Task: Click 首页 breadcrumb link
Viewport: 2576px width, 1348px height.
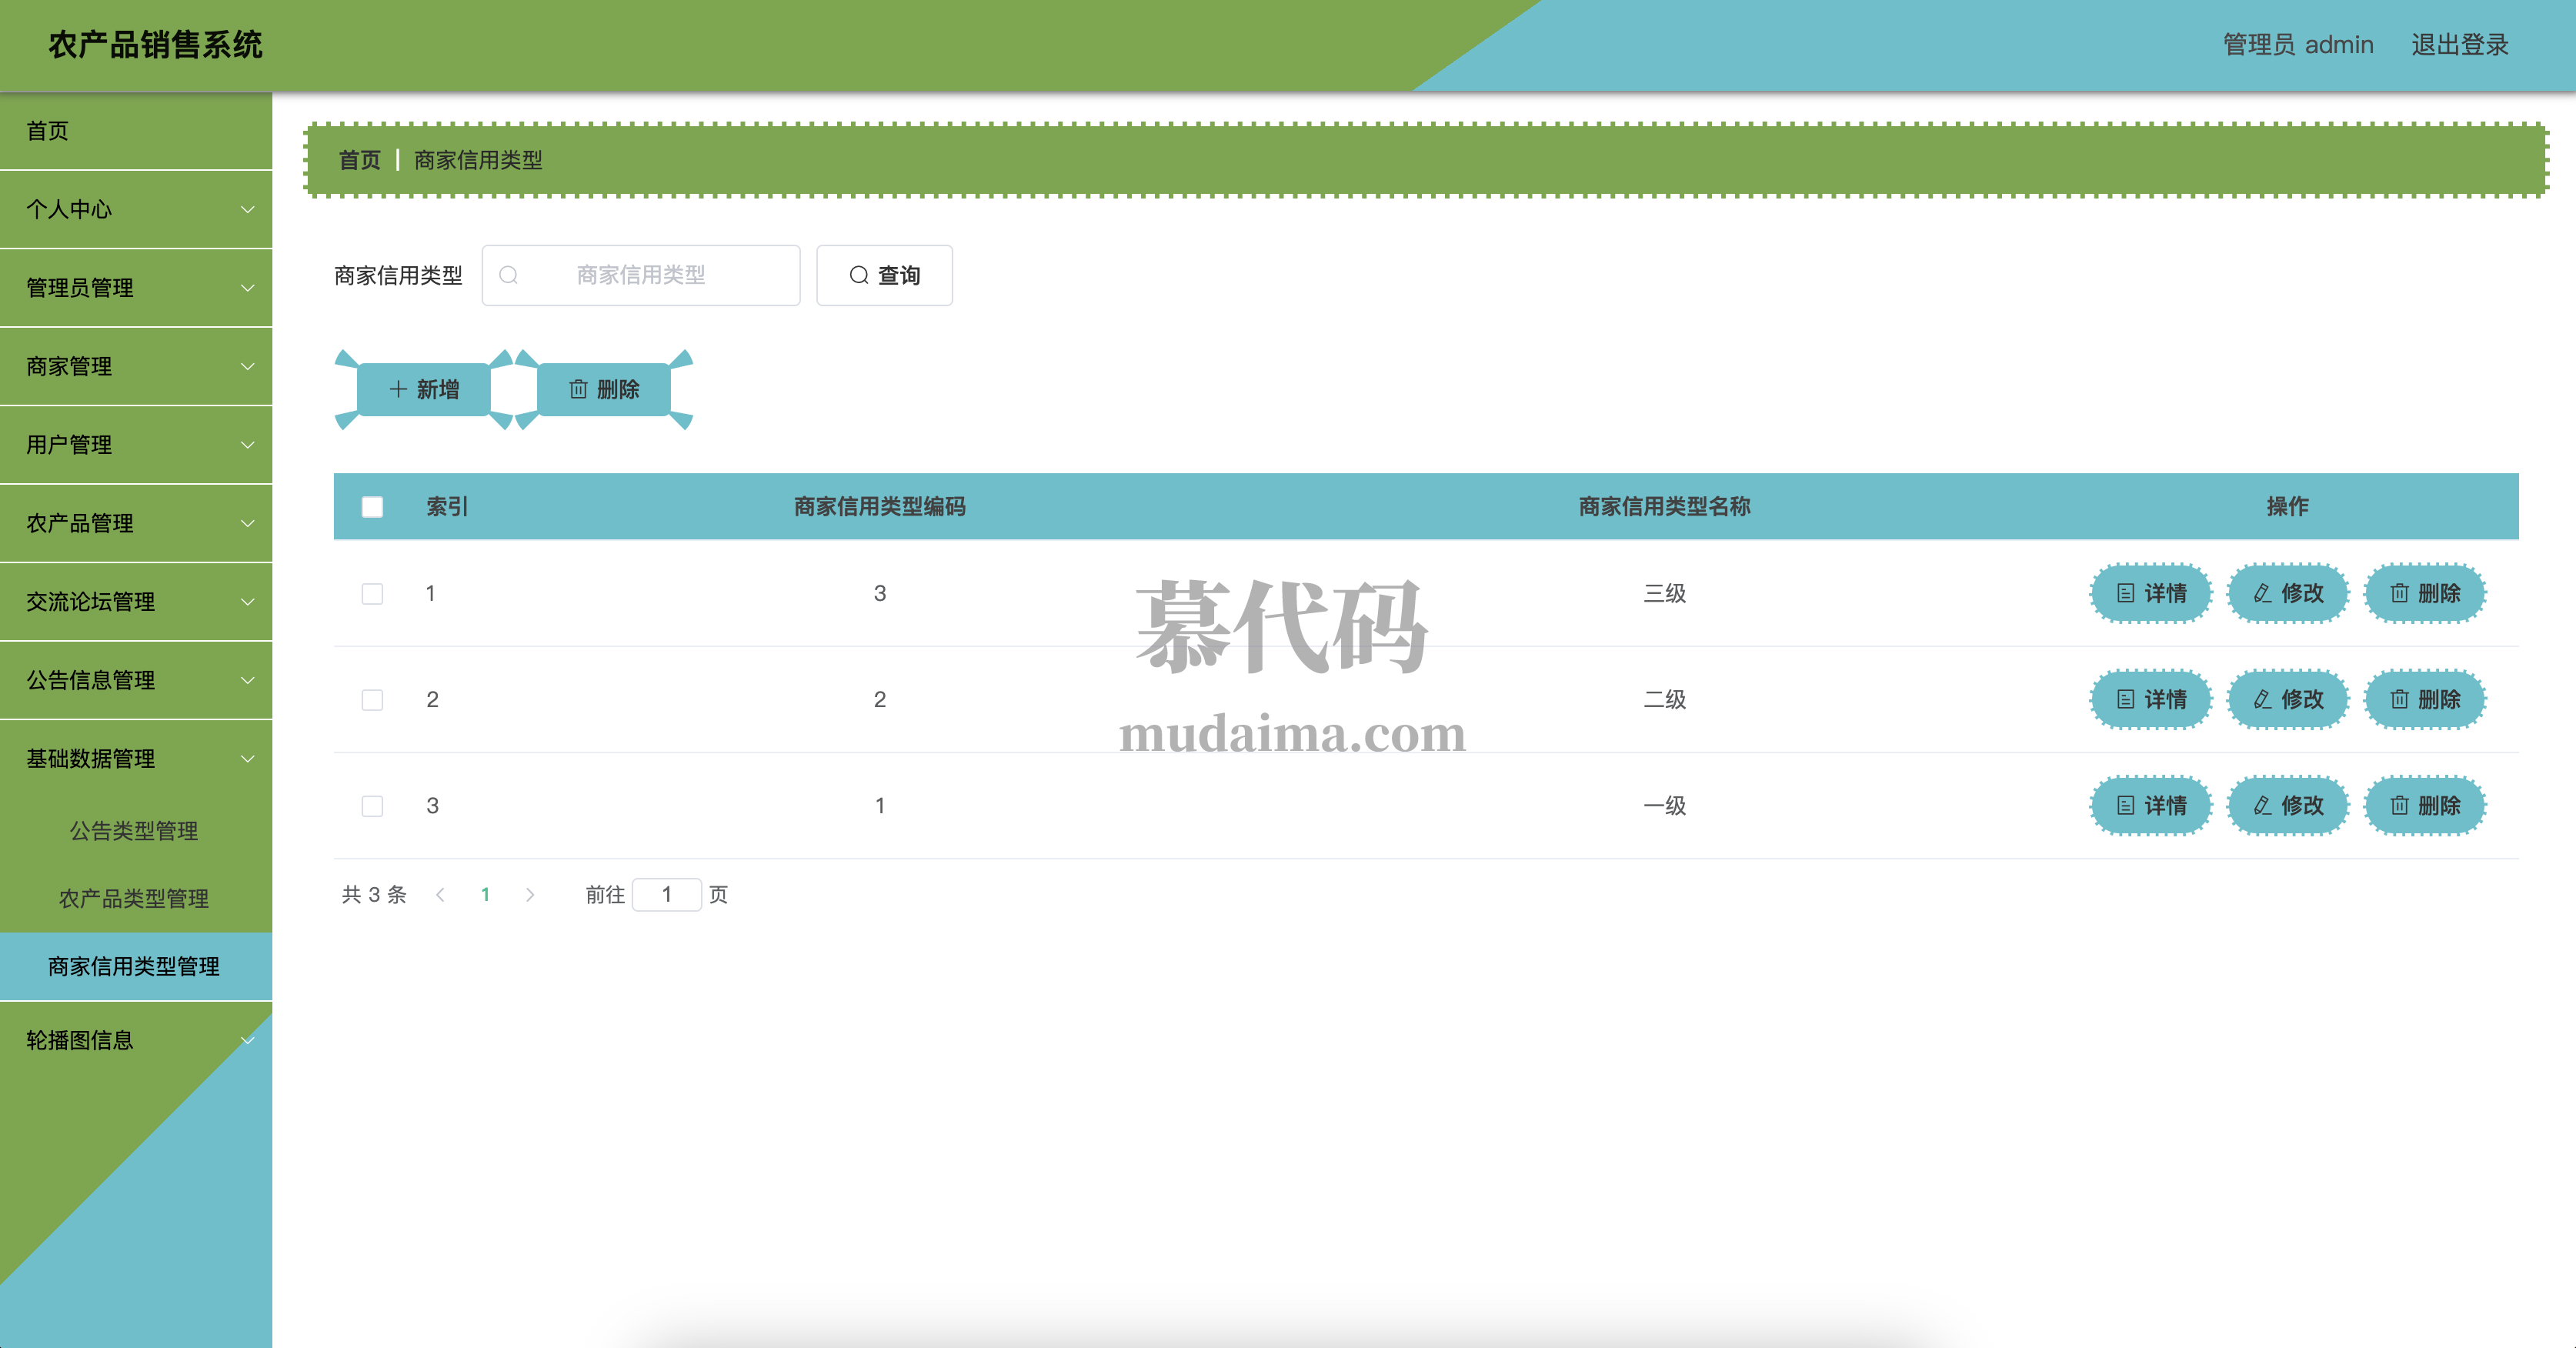Action: pos(359,160)
